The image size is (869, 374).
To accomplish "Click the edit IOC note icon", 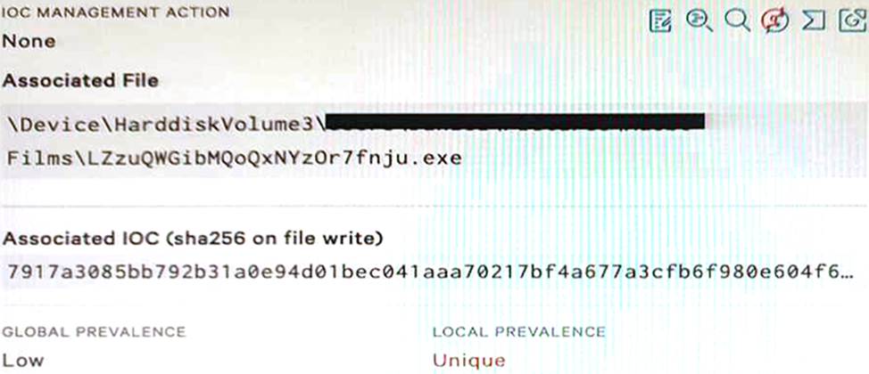I will [x=660, y=21].
